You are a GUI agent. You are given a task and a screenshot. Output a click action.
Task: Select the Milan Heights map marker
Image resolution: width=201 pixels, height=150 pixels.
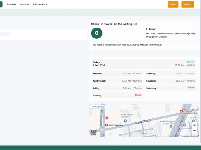coord(125,121)
